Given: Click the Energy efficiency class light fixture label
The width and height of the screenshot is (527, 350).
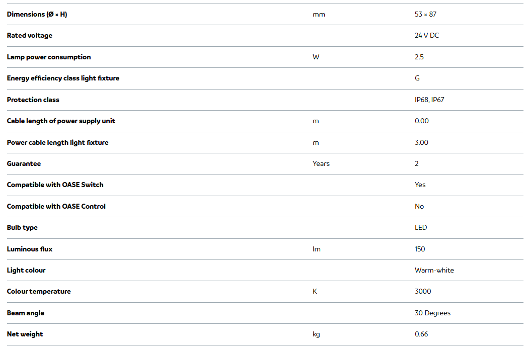Looking at the screenshot, I should coord(63,78).
